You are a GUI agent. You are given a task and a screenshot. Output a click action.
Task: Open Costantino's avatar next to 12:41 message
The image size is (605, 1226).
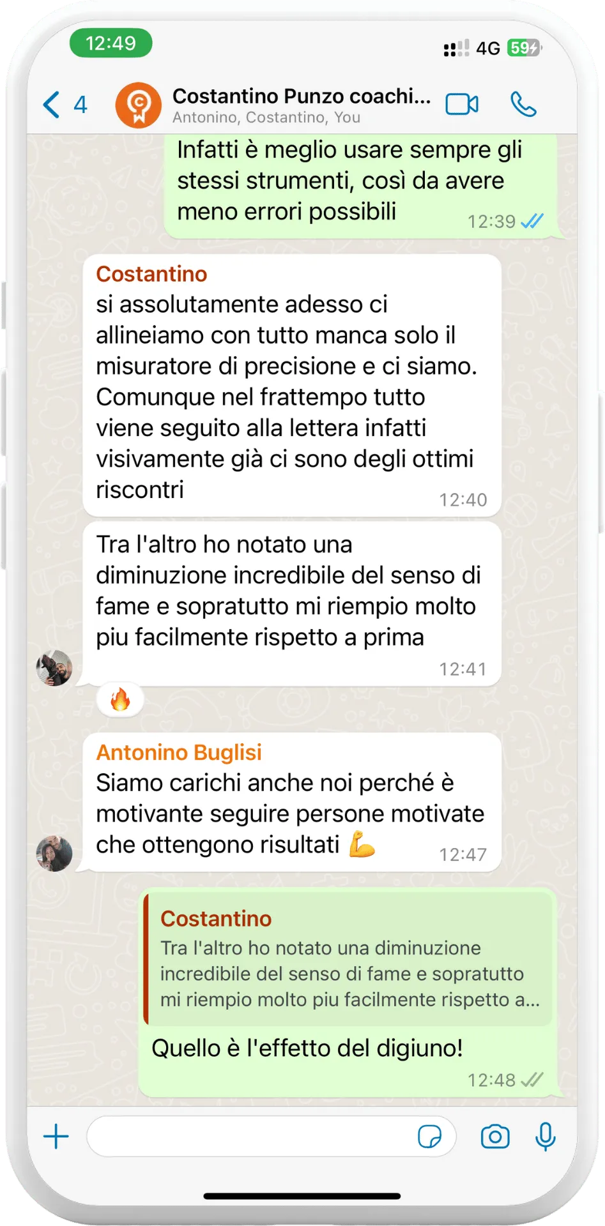point(54,668)
